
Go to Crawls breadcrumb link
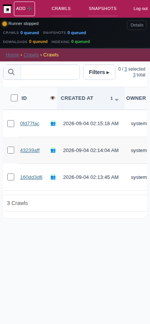click(x=31, y=55)
